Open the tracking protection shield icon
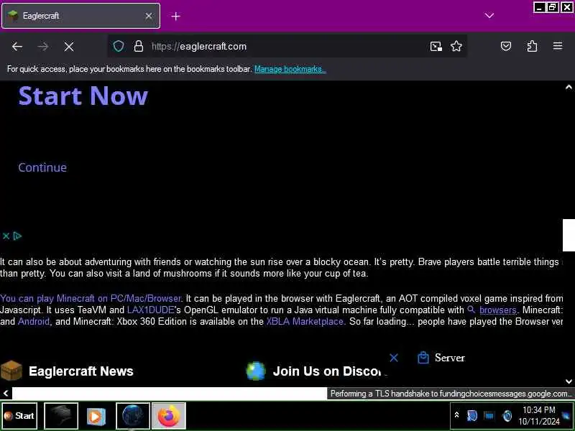This screenshot has width=575, height=431. coord(118,46)
